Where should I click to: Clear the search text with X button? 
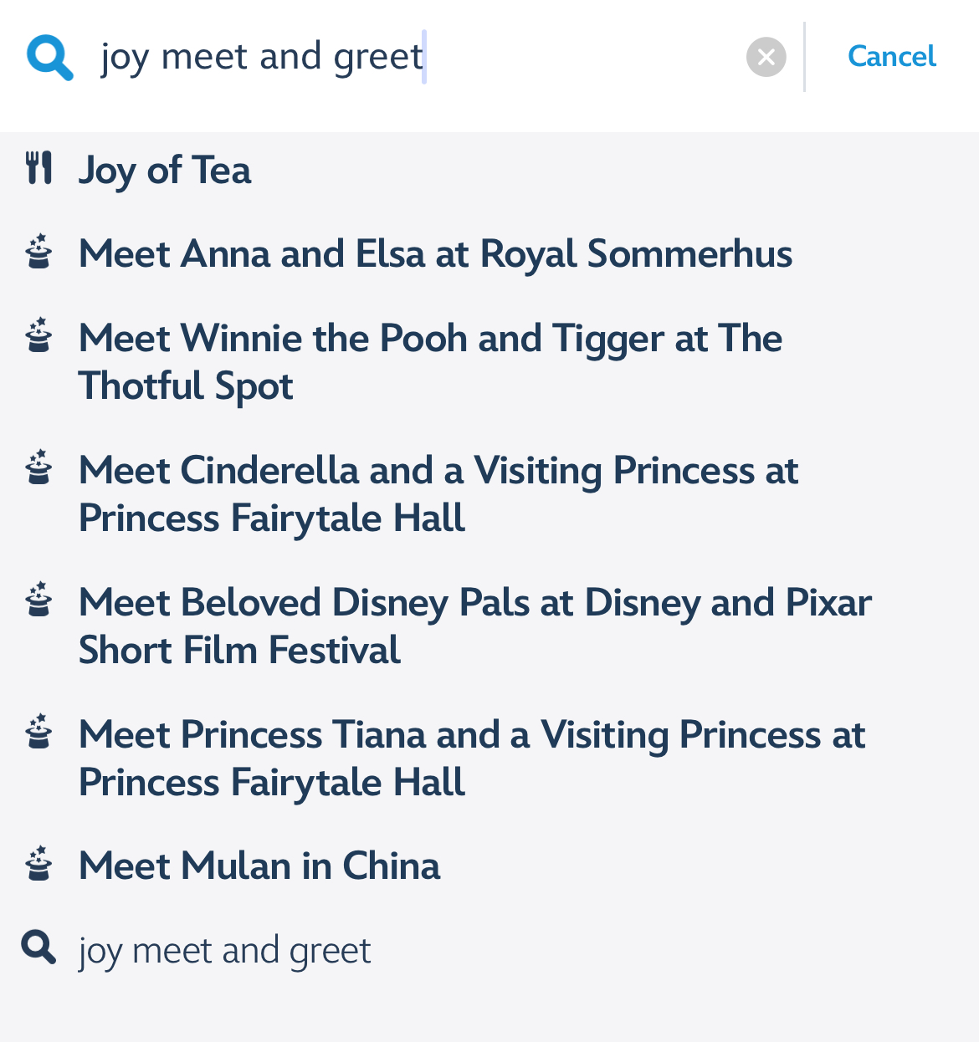point(766,57)
